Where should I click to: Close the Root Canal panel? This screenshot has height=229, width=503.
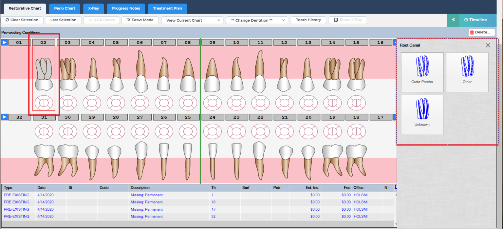click(x=488, y=45)
